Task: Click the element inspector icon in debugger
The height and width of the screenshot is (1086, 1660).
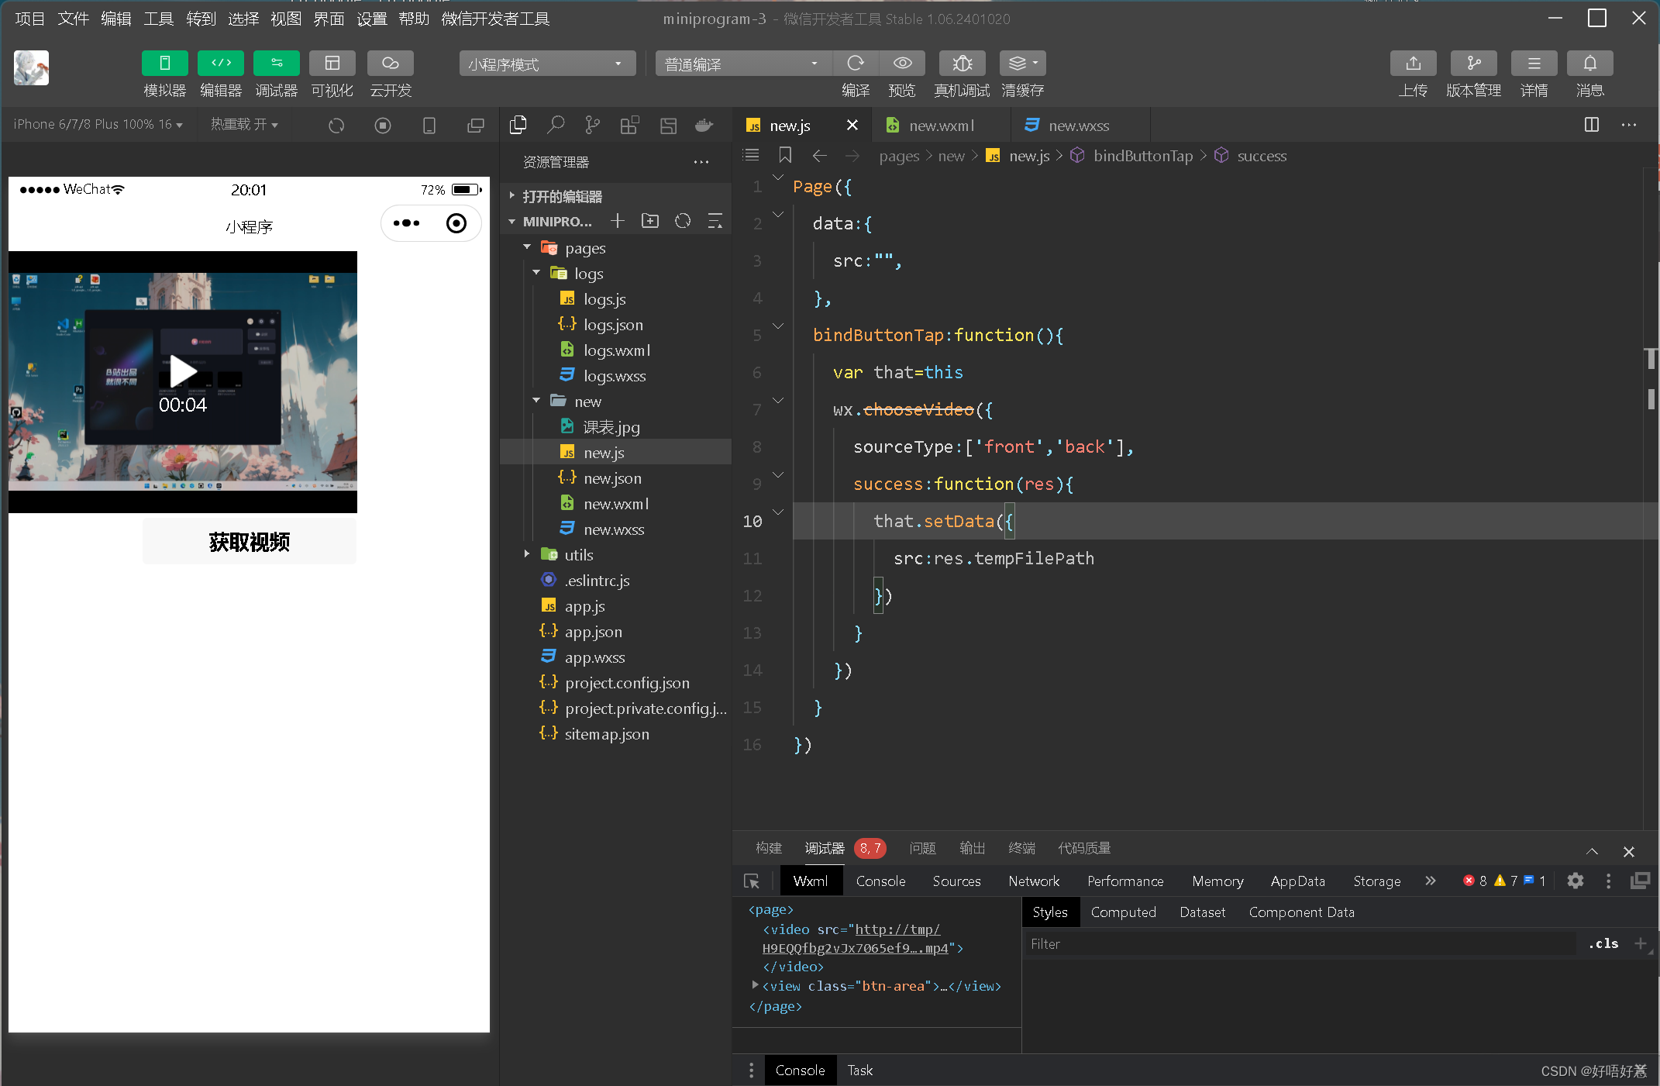Action: 752,881
